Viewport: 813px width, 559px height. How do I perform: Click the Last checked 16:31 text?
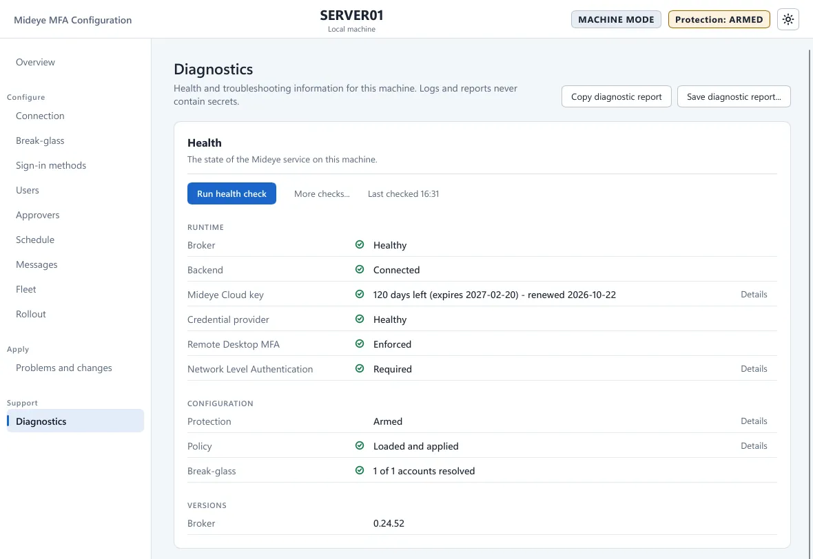(403, 193)
